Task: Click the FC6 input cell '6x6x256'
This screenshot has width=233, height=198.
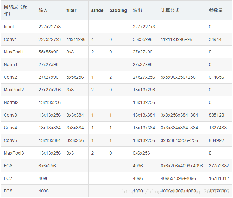Action: 47,166
